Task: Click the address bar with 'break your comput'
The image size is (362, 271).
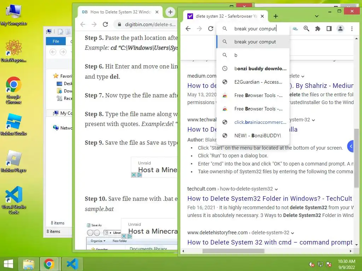Action: pos(253,29)
